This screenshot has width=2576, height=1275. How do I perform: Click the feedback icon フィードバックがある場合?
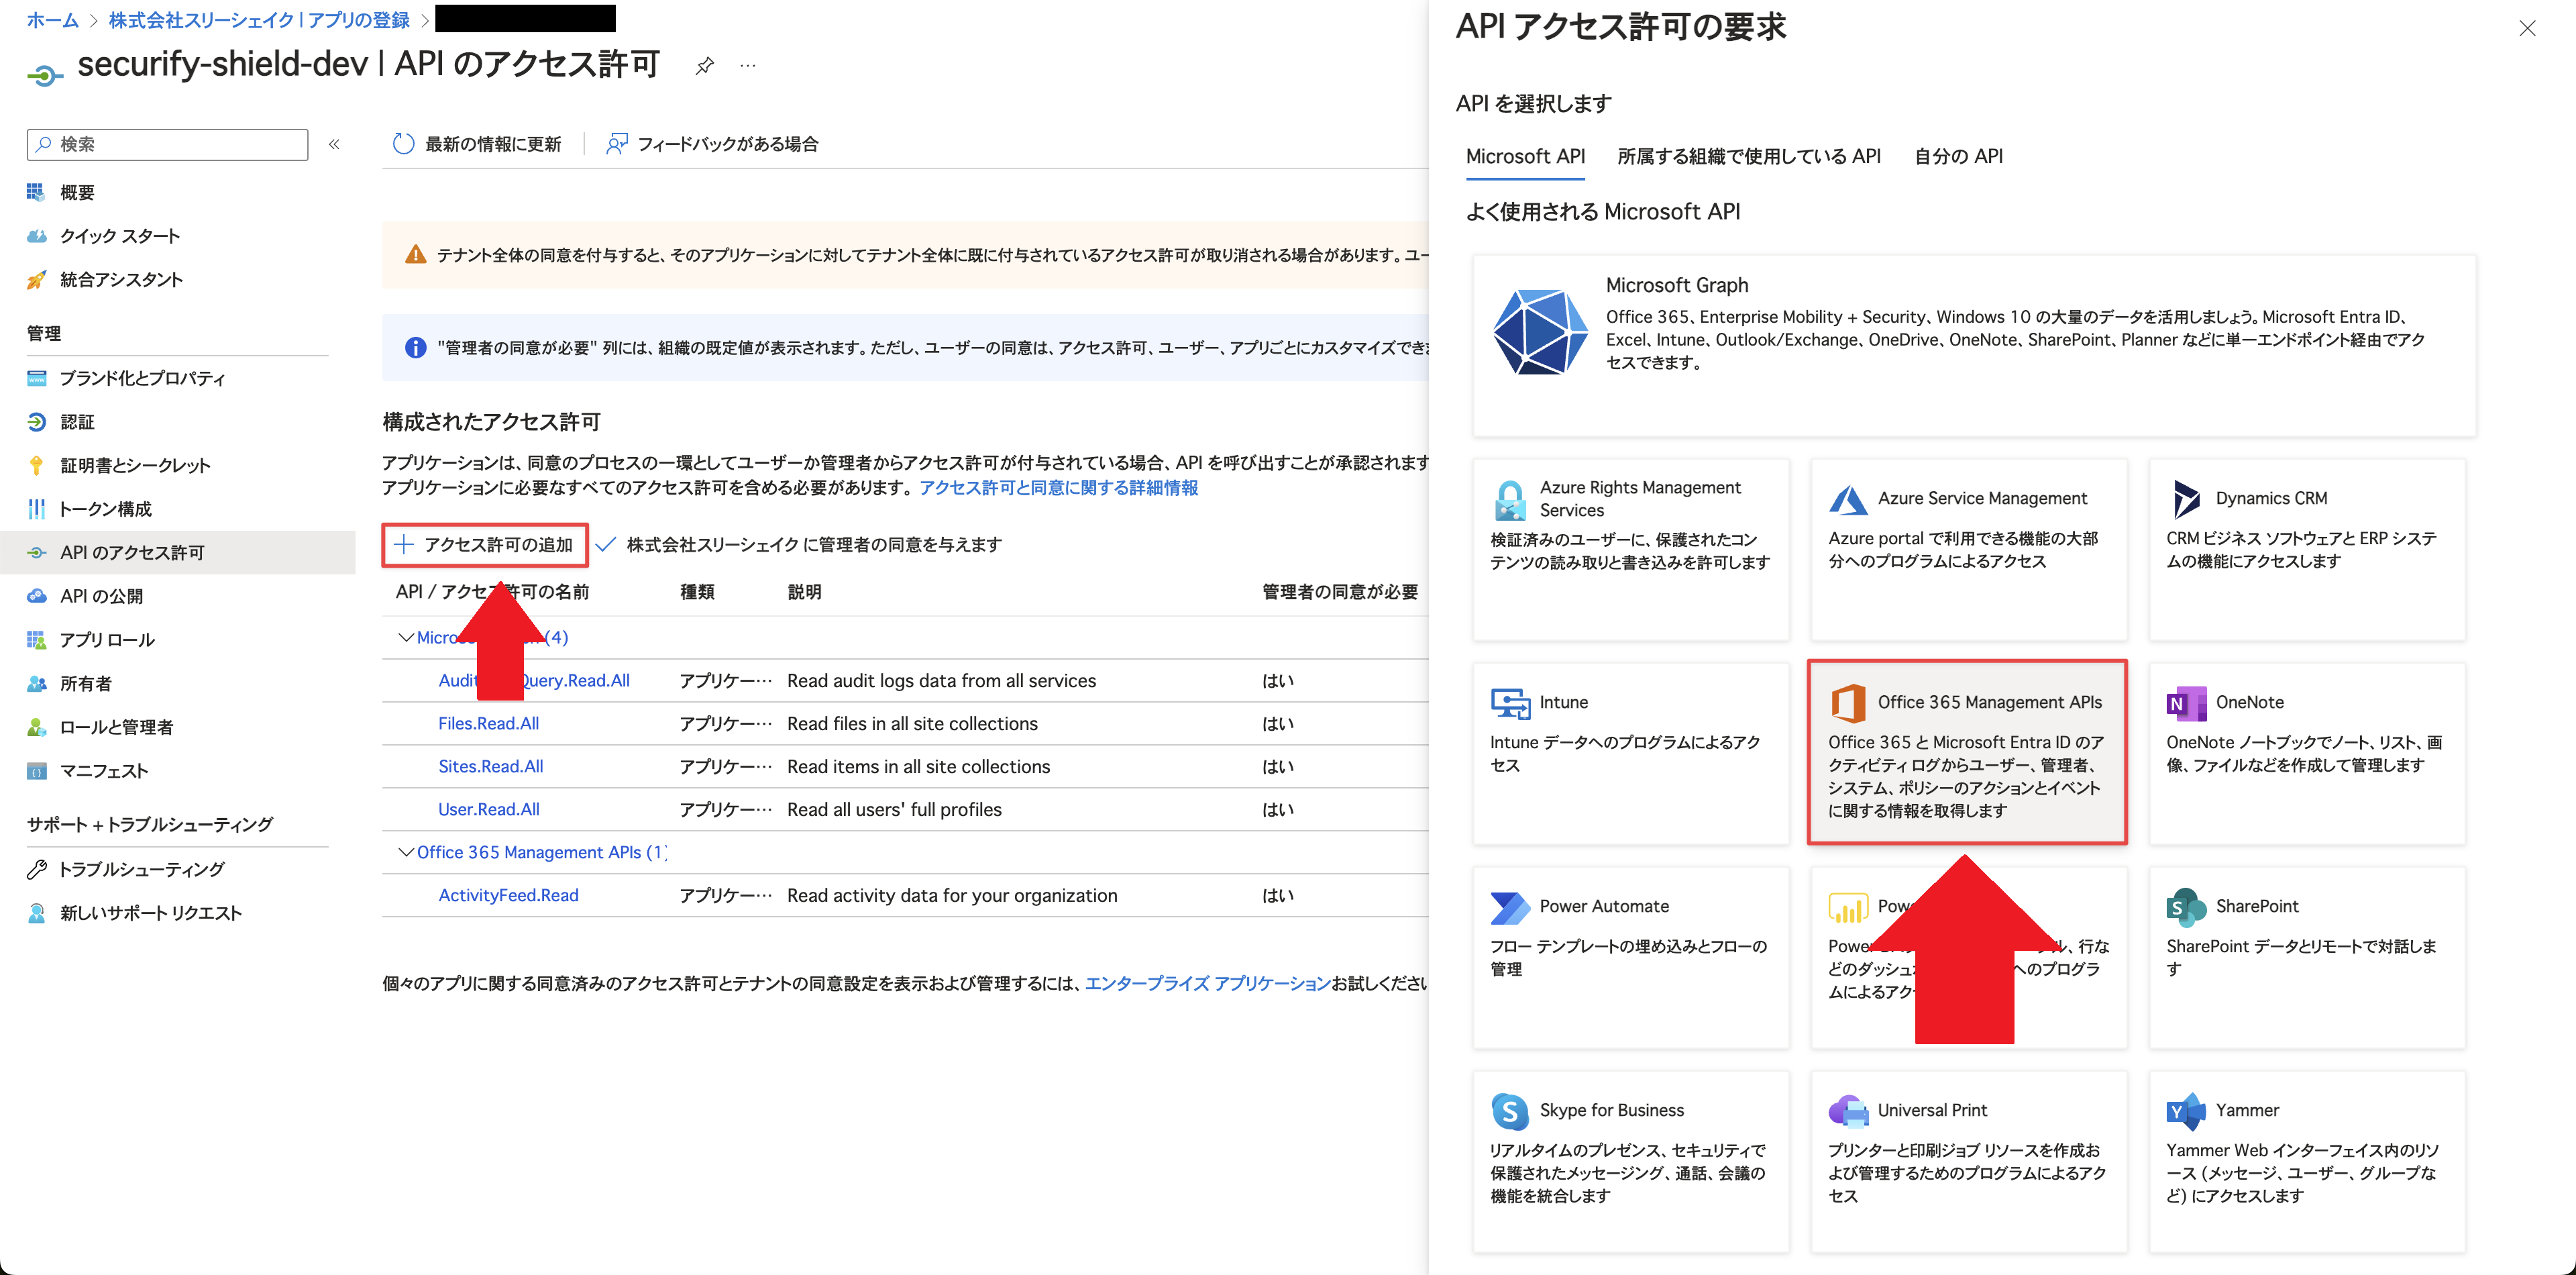(x=617, y=144)
